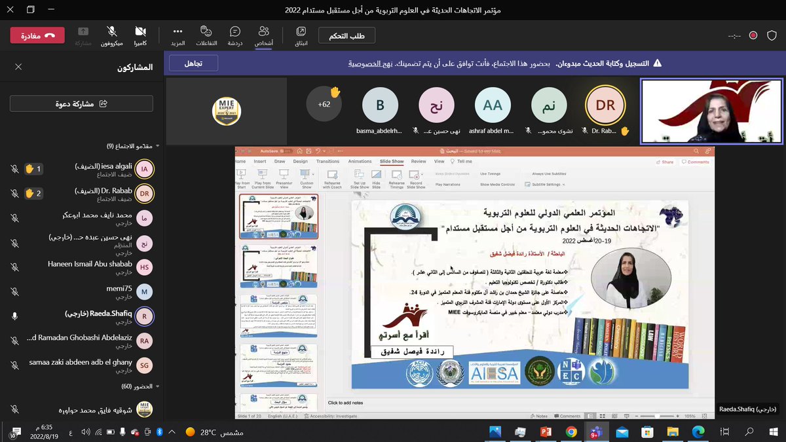
Task: Click the Pop out (انبثاق) icon
Action: click(x=300, y=35)
